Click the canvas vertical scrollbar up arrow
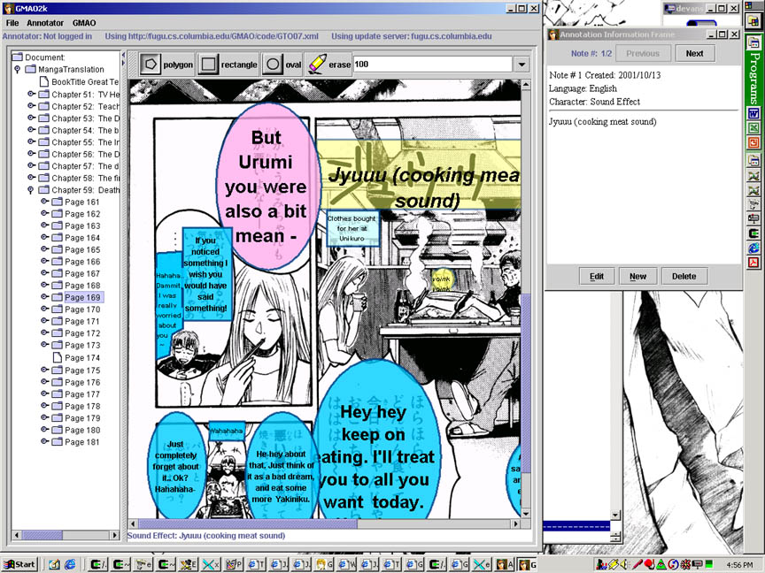 (x=526, y=85)
